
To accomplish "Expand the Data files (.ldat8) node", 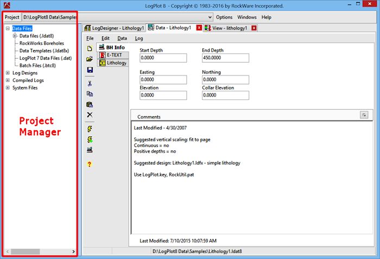I will [x=15, y=36].
